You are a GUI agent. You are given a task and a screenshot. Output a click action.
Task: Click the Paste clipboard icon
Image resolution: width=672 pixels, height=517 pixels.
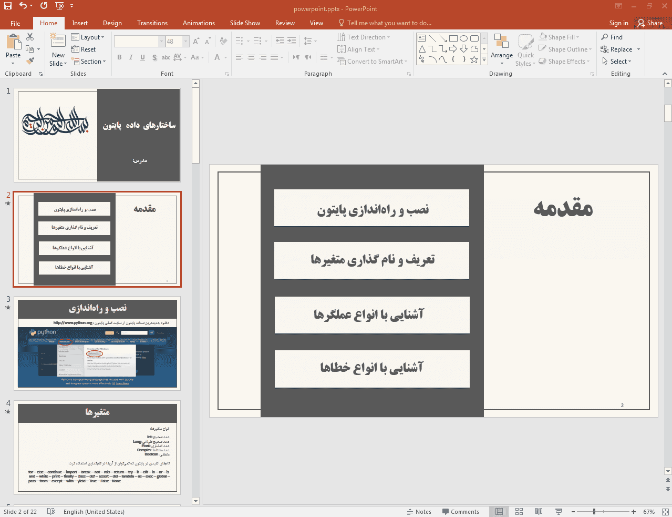(14, 42)
